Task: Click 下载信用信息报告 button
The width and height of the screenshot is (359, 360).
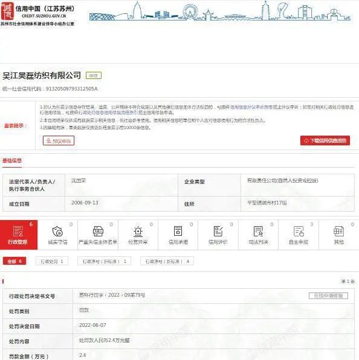Action: click(325, 141)
